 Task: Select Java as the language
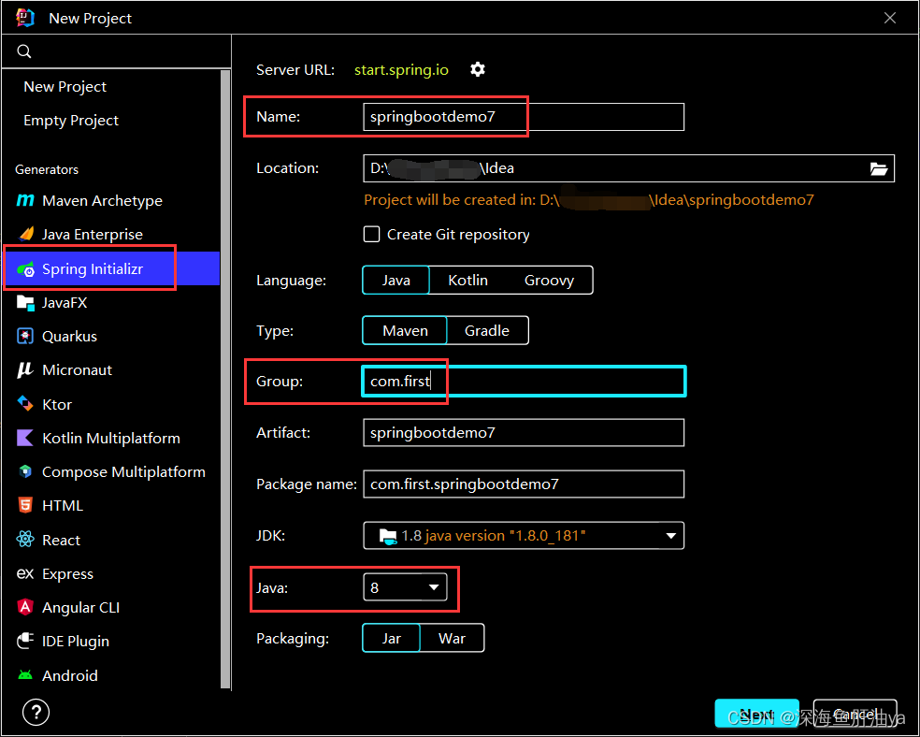(x=396, y=281)
